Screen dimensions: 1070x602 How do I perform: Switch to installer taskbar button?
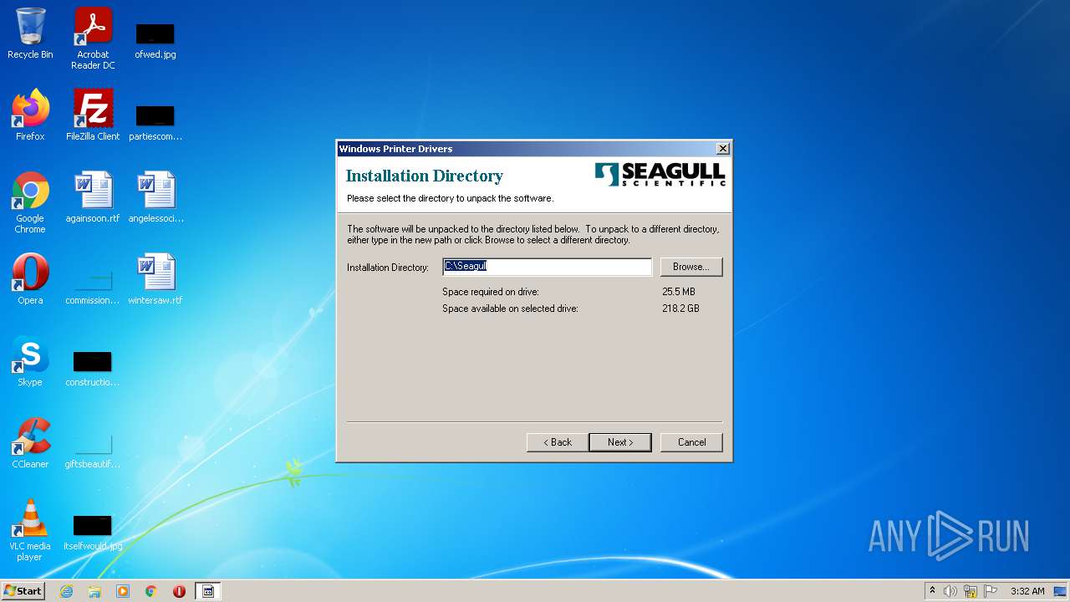tap(208, 591)
